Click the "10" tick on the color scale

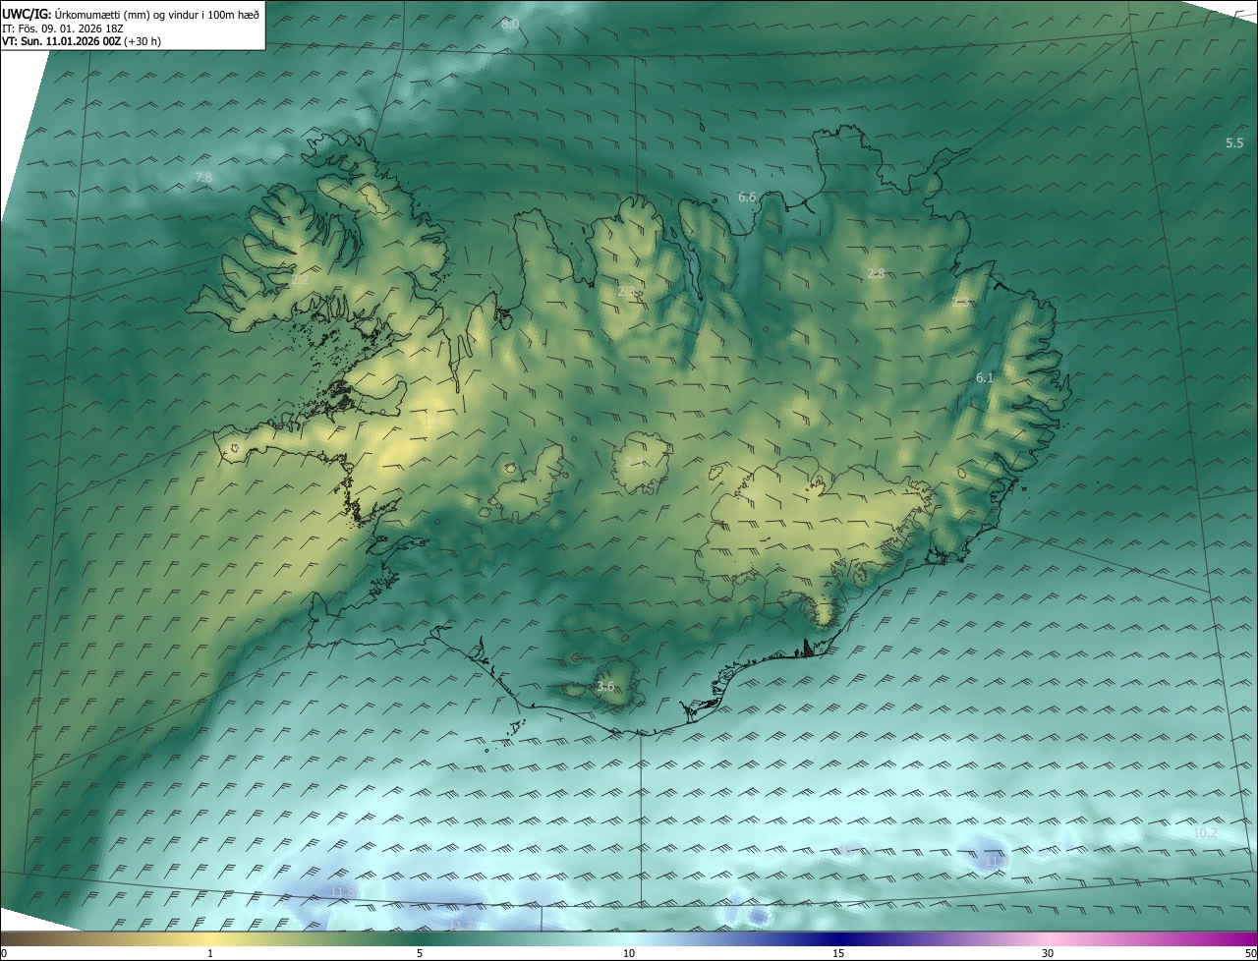click(629, 953)
